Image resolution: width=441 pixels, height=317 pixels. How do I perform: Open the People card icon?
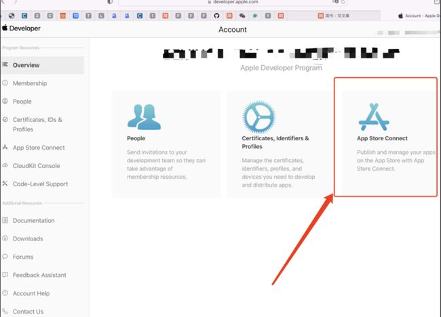[144, 117]
